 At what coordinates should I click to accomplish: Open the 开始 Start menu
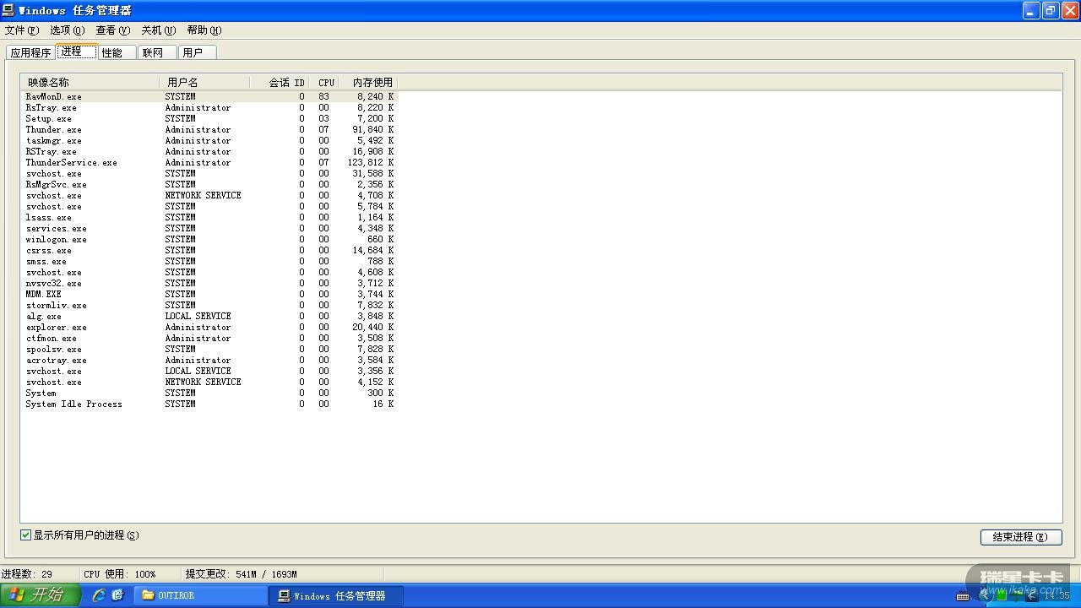pos(40,595)
